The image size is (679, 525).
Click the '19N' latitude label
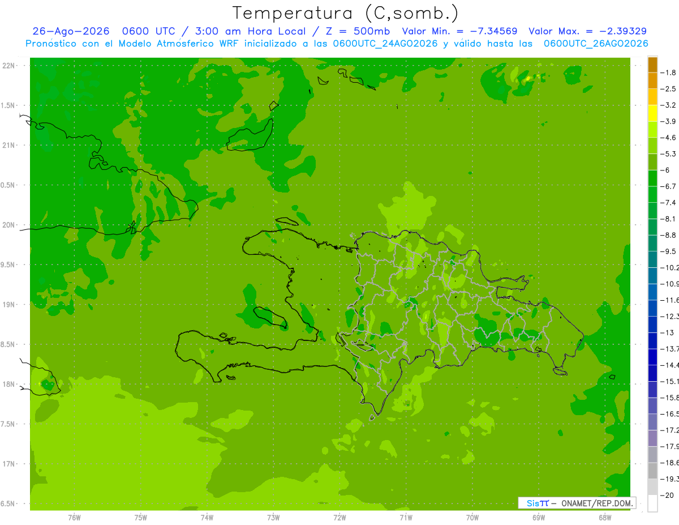9,305
